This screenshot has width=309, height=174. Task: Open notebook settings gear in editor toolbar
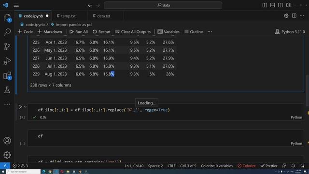pyautogui.click(x=286, y=16)
